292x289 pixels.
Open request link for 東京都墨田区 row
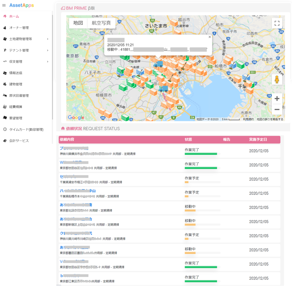[x=75, y=247]
